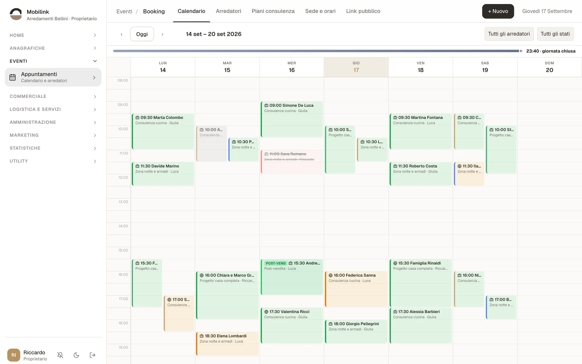Expand the UTILITY section
This screenshot has height=364, width=582.
53,161
